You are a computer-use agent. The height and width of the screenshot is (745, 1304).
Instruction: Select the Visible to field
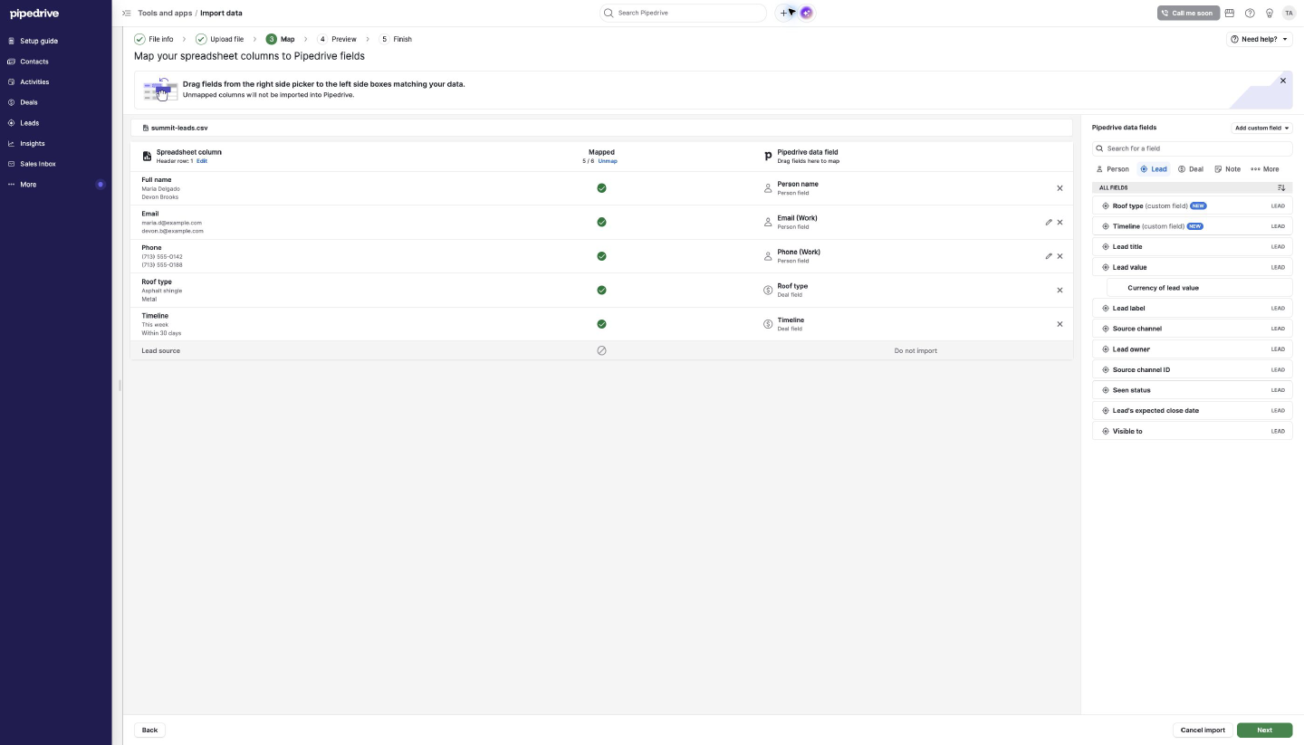(1192, 431)
